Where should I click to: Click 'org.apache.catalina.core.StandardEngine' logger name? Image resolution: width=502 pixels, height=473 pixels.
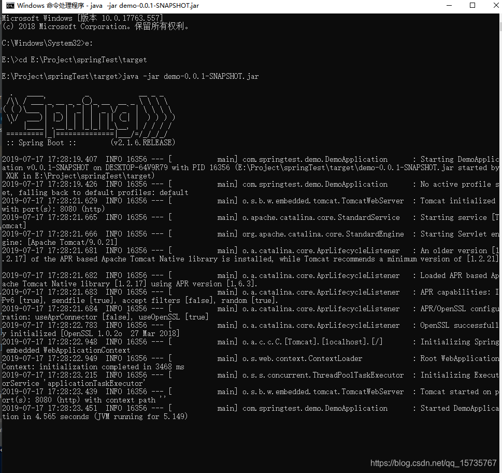click(x=323, y=234)
